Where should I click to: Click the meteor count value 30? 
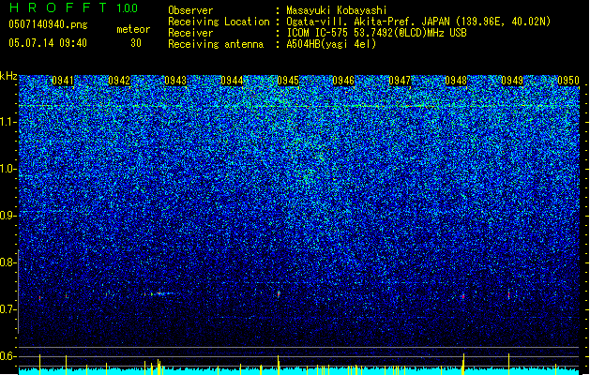pyautogui.click(x=136, y=43)
